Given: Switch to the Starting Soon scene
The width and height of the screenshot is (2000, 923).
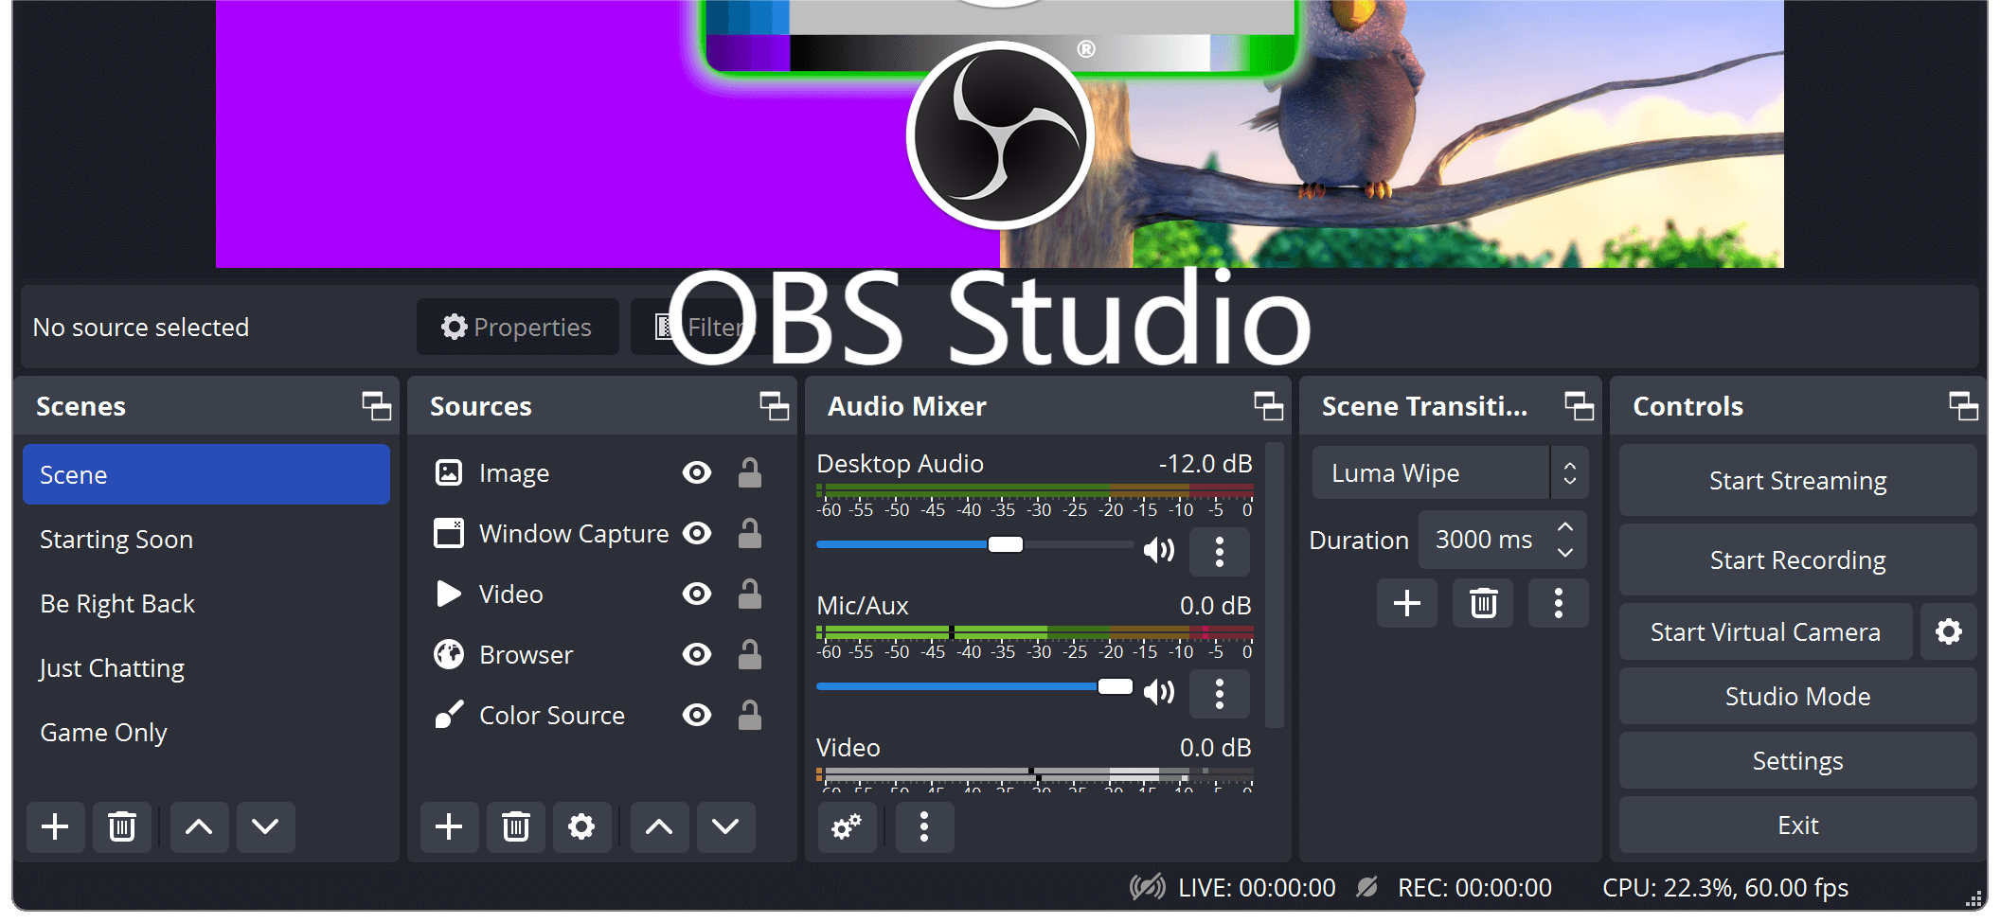Looking at the screenshot, I should click(x=116, y=539).
